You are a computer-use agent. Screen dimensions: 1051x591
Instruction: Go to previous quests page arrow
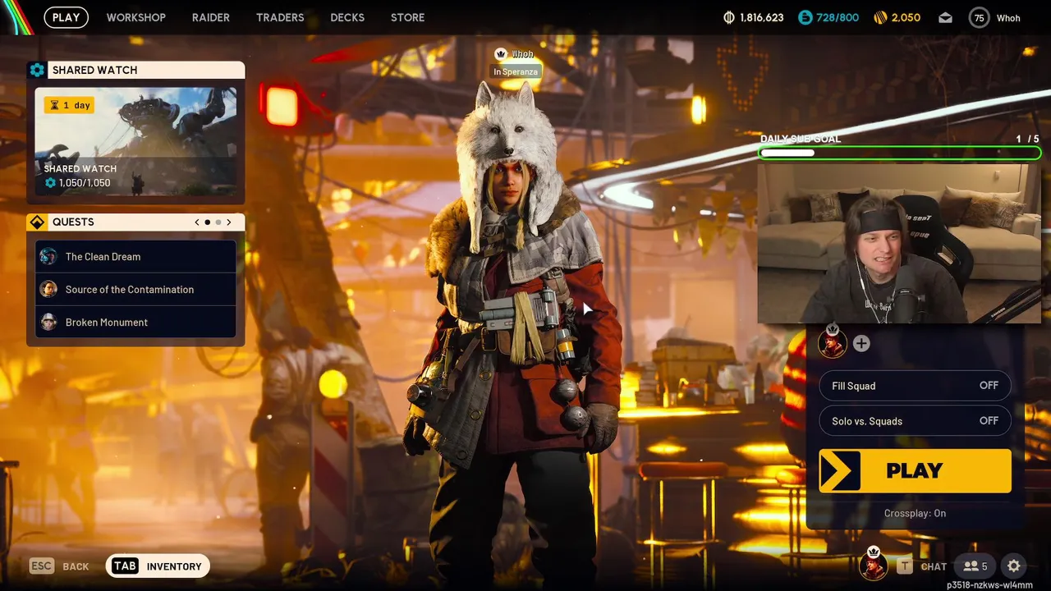click(197, 222)
